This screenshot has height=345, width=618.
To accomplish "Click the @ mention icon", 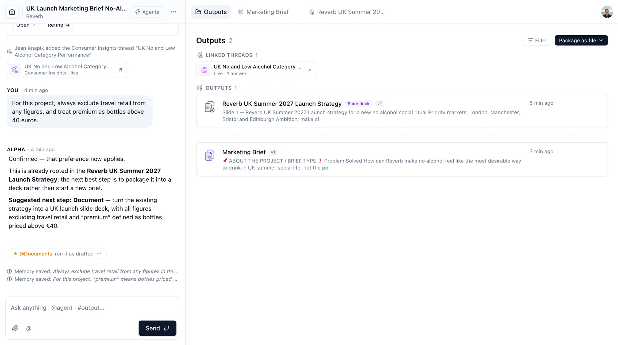I will click(29, 328).
